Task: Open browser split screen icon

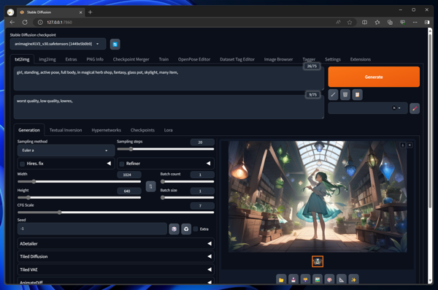Action: [364, 22]
